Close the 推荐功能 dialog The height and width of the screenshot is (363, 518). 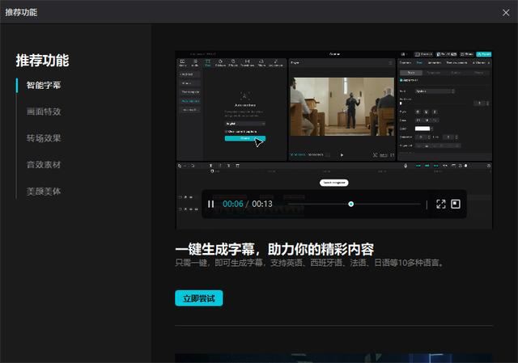click(x=506, y=12)
